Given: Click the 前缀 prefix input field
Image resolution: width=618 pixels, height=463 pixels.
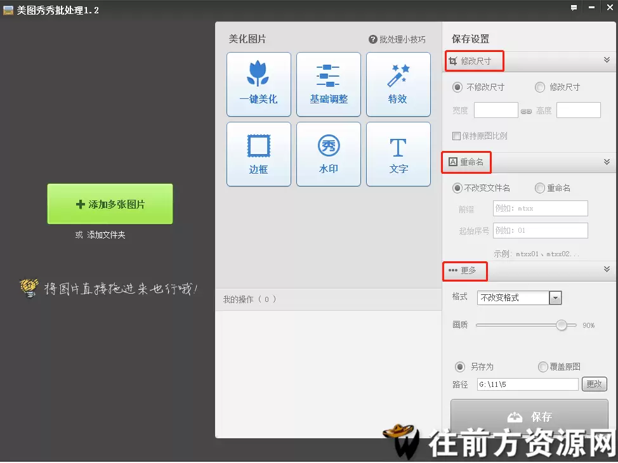Looking at the screenshot, I should (541, 209).
